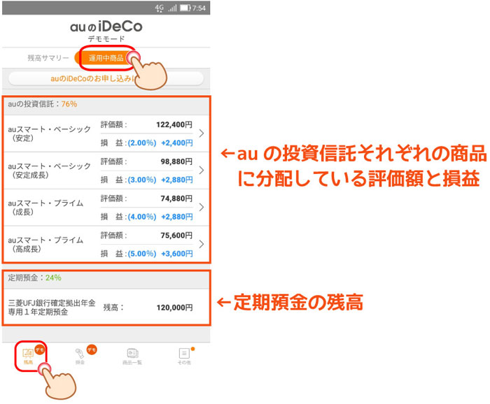Select auスマート・プライム(高成長) fund name
The image size is (490, 404).
(x=45, y=244)
